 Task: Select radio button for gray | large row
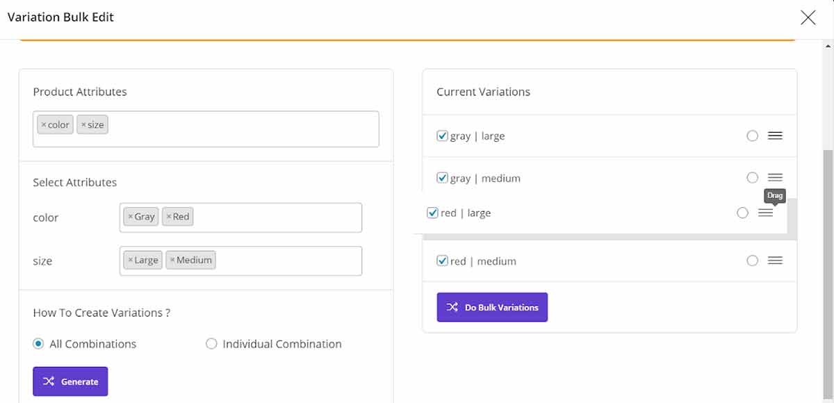click(x=752, y=136)
